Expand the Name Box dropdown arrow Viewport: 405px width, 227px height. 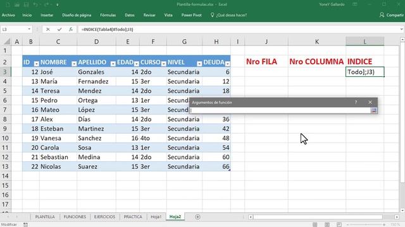tap(29, 30)
